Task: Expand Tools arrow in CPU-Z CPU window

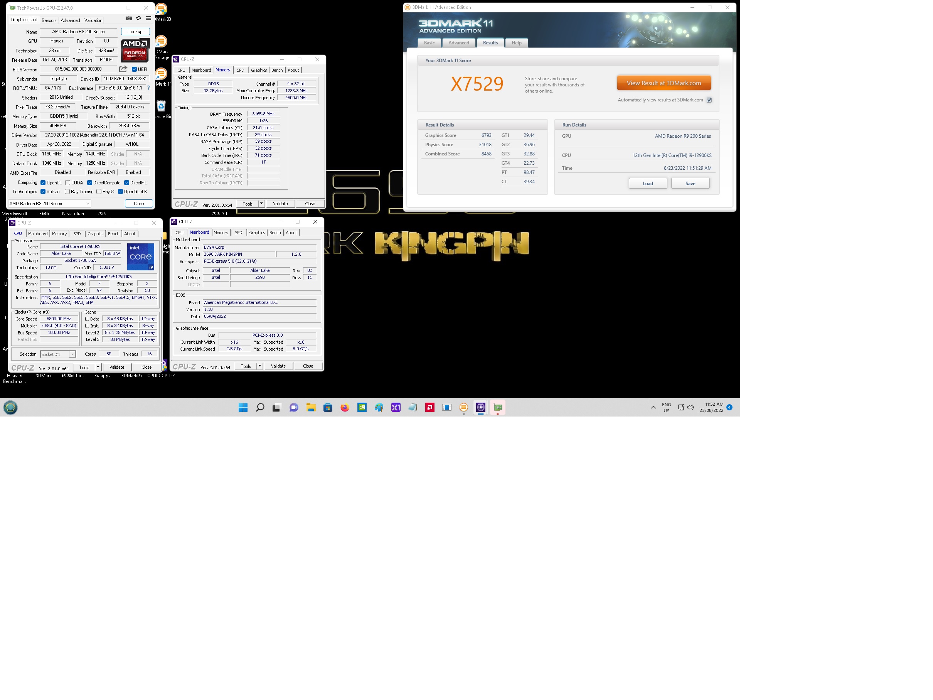Action: point(98,367)
